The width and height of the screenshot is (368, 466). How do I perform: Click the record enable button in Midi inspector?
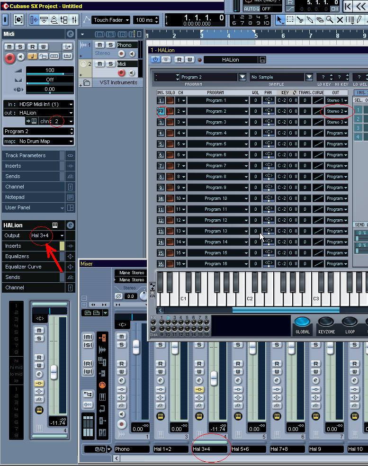pyautogui.click(x=9, y=57)
